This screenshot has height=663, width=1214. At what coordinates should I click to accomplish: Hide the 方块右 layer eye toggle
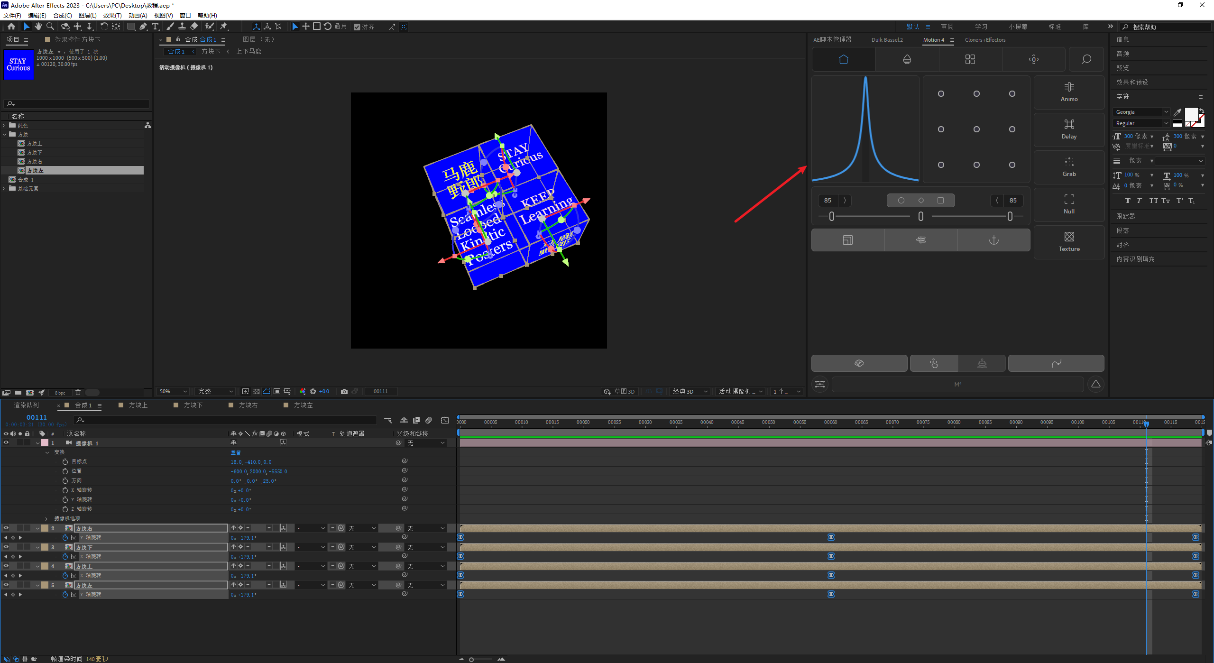pos(6,528)
